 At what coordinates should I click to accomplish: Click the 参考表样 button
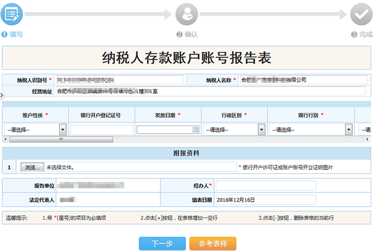click(x=212, y=244)
